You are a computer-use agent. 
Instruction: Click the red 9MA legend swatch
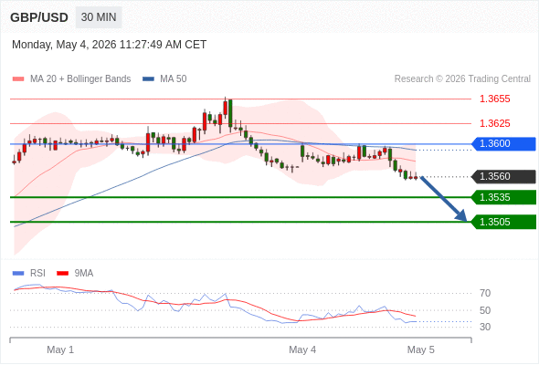[x=62, y=274]
